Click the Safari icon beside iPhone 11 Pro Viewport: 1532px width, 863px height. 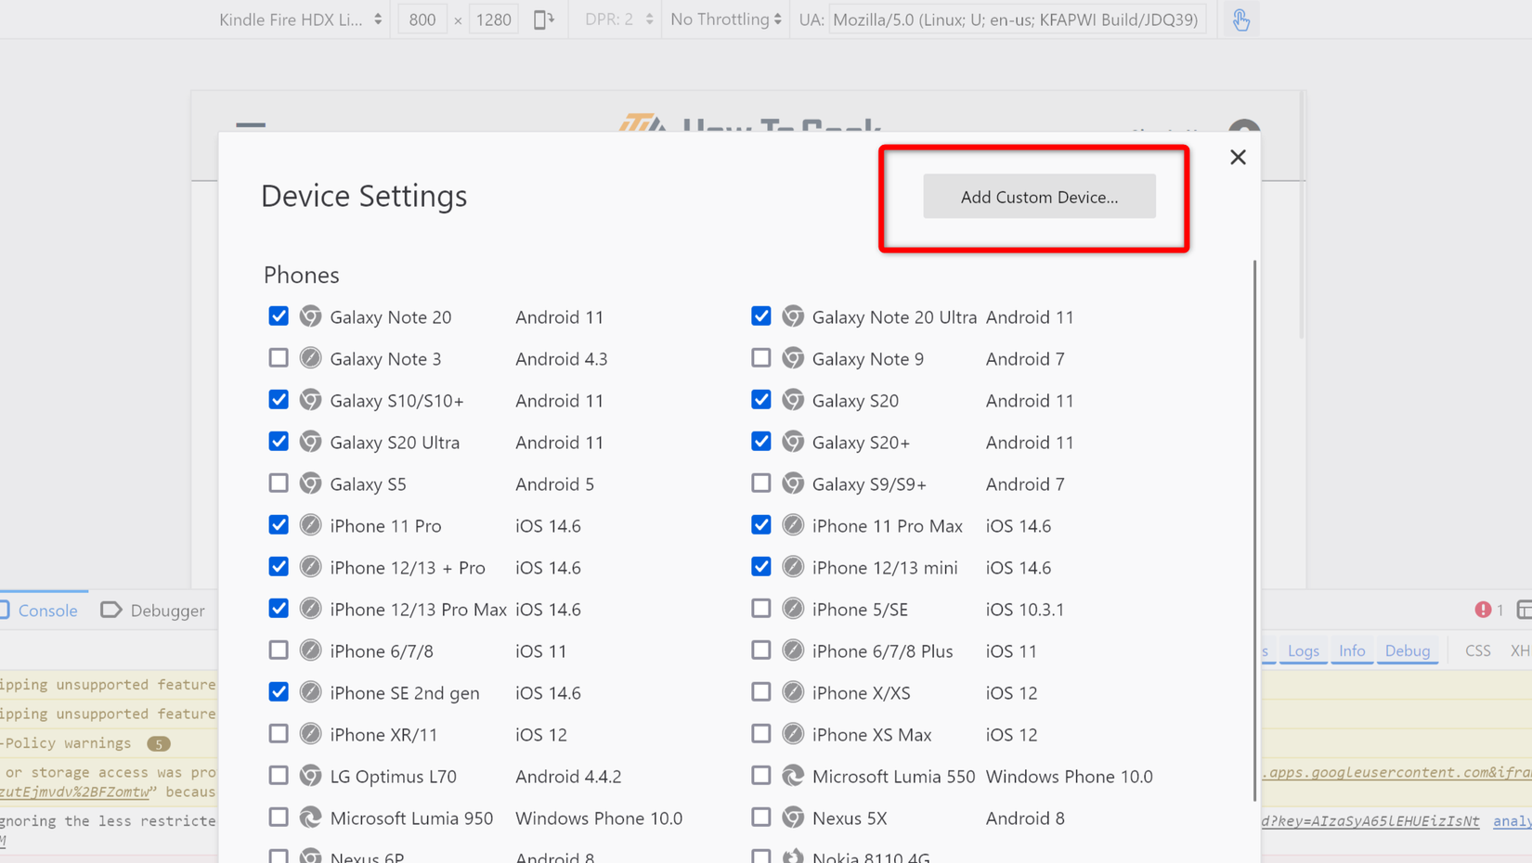(310, 524)
